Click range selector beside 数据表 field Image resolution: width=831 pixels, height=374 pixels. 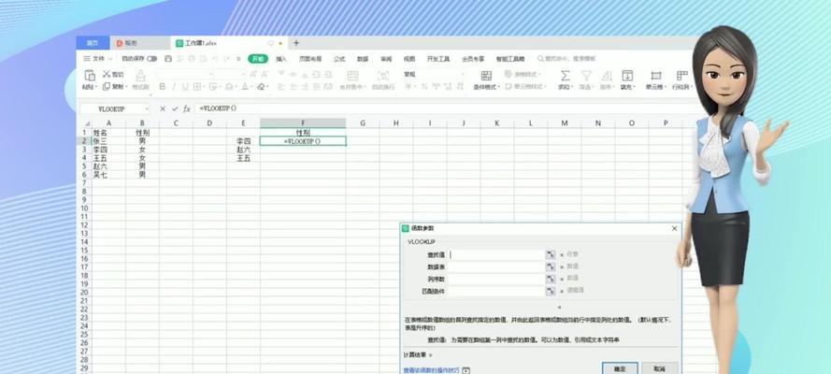(551, 267)
